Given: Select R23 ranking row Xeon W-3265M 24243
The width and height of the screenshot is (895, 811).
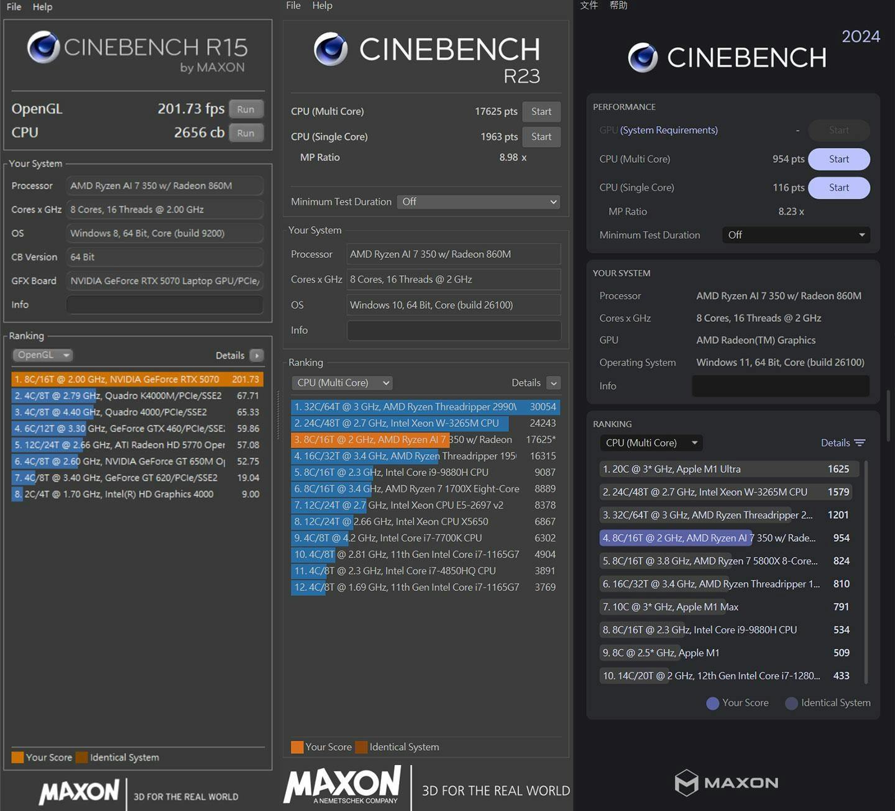Looking at the screenshot, I should tap(426, 423).
